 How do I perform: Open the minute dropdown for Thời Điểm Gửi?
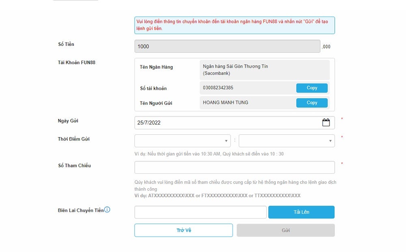287,141
